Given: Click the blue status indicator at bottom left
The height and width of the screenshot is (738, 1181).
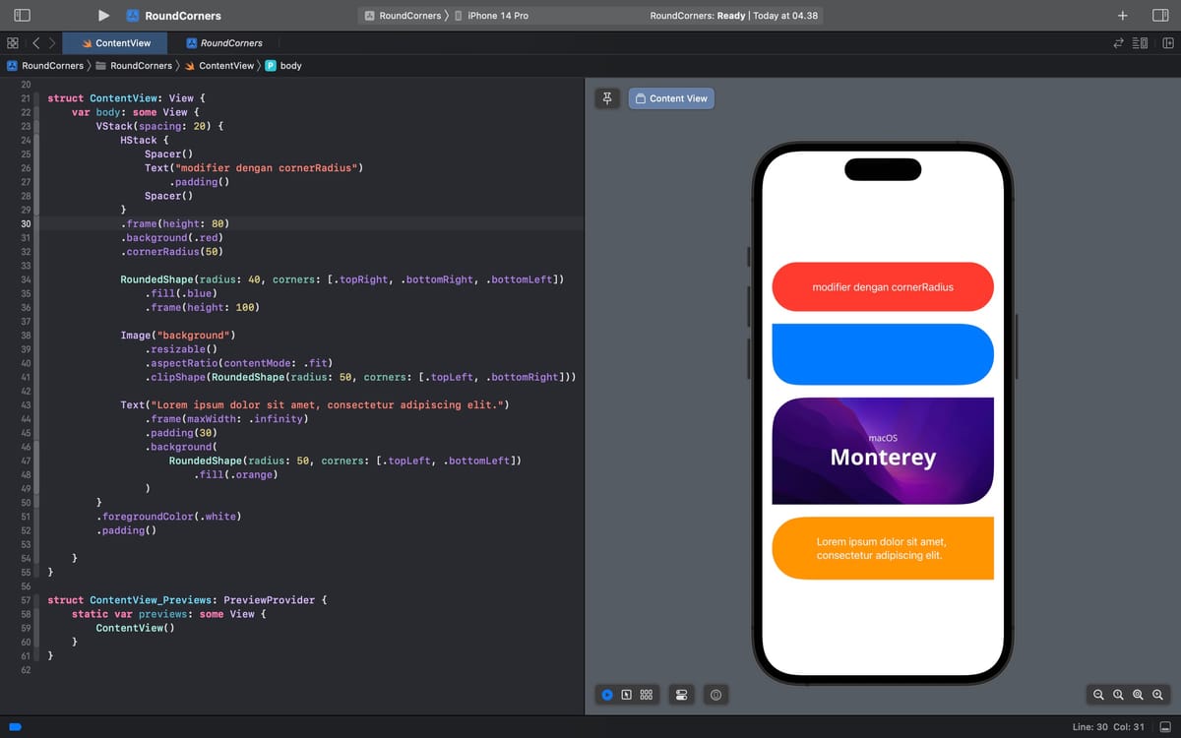Looking at the screenshot, I should click(16, 727).
